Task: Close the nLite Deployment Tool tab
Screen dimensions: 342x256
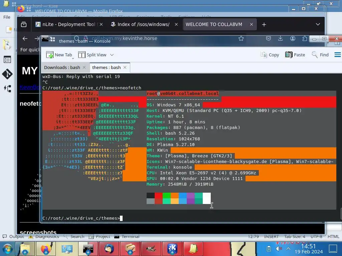Action: coord(101,24)
